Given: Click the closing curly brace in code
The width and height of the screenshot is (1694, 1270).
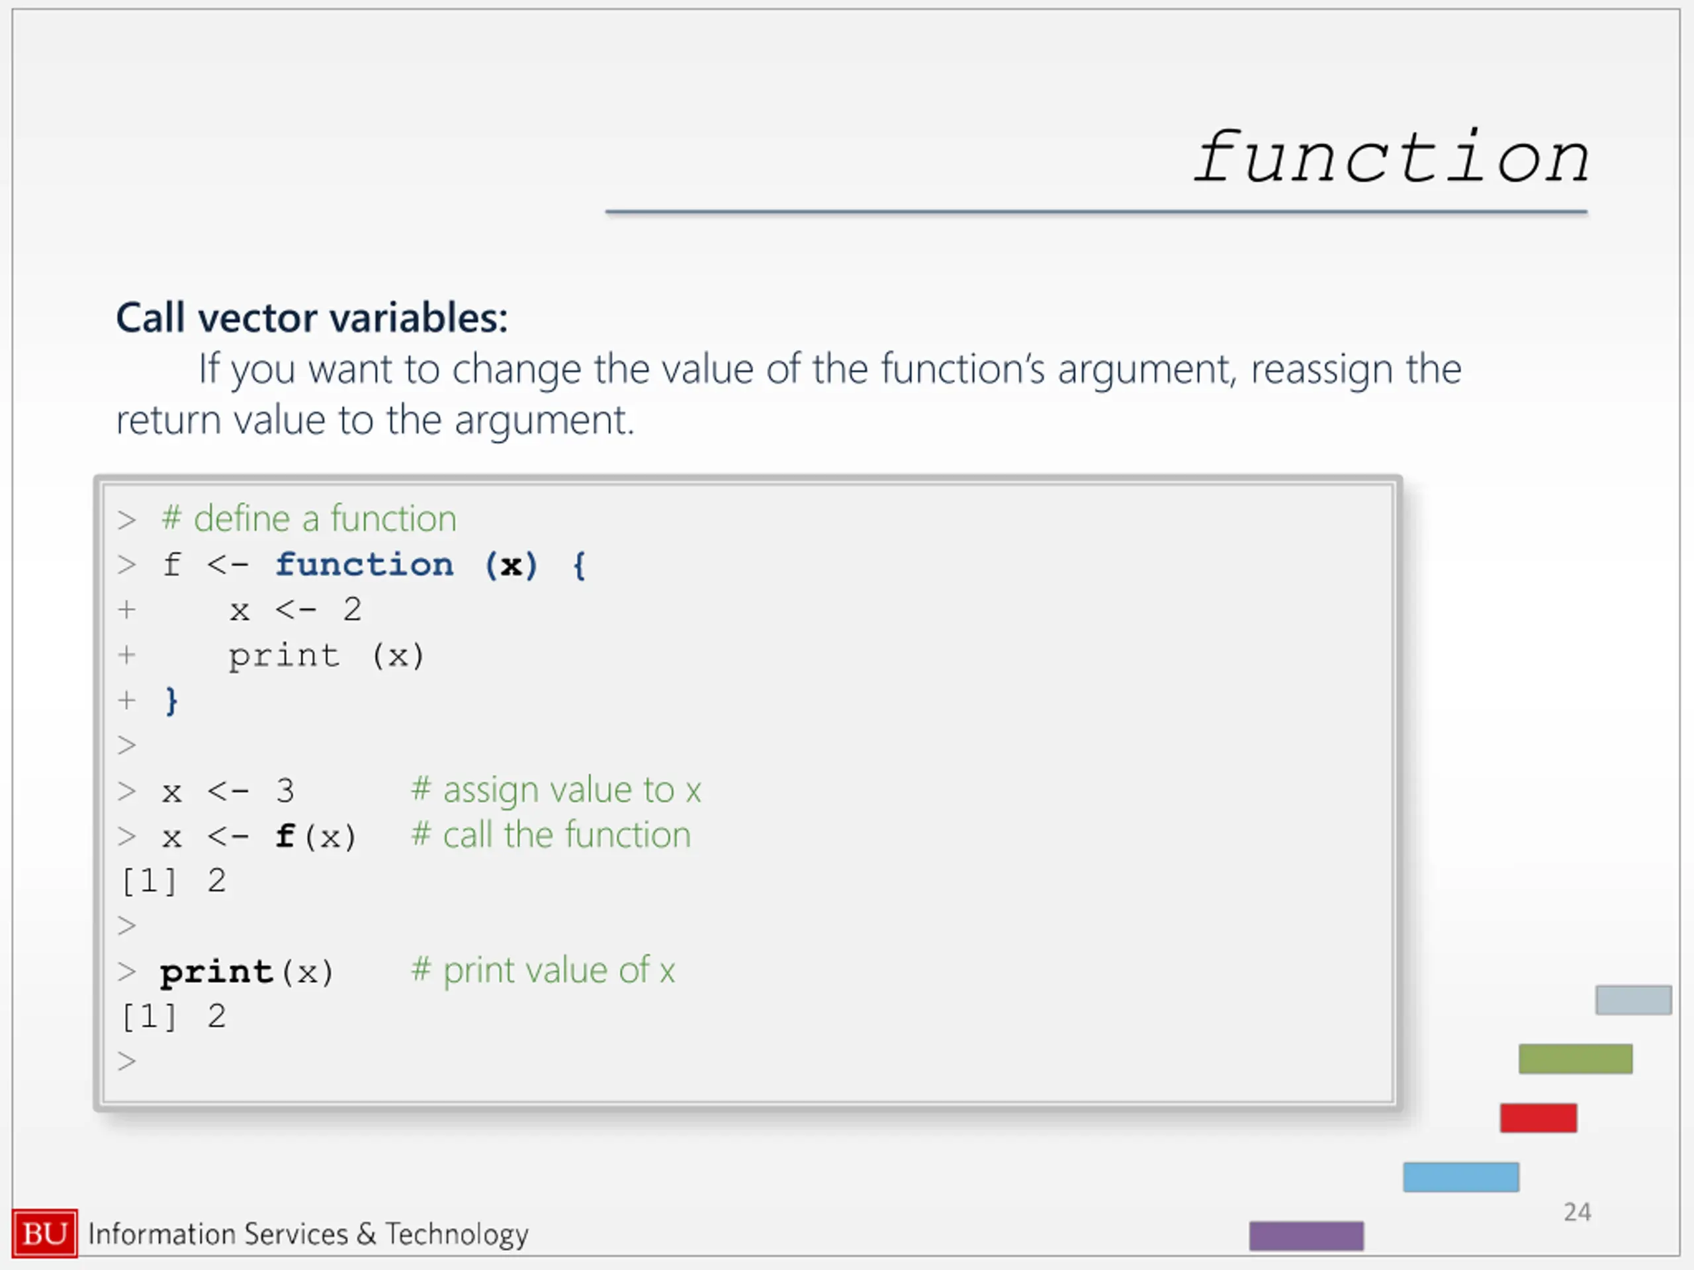Looking at the screenshot, I should coord(171,700).
